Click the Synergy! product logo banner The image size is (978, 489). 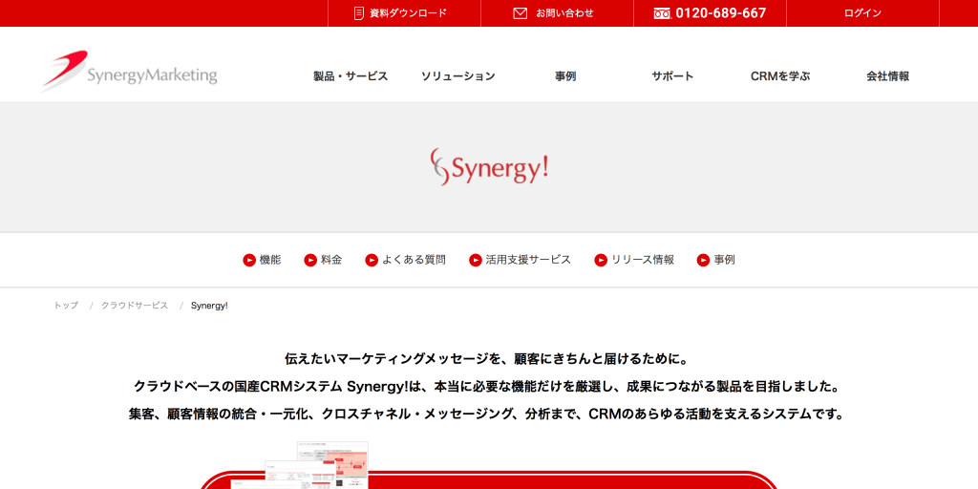tap(489, 166)
